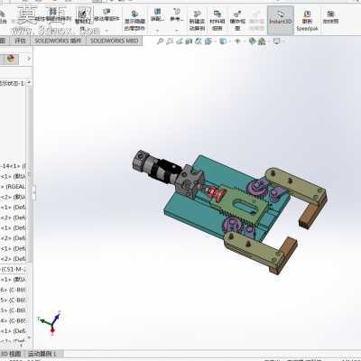Switch to the SOLIDWORKS 插件 tab
The image size is (361, 361).
click(x=58, y=41)
